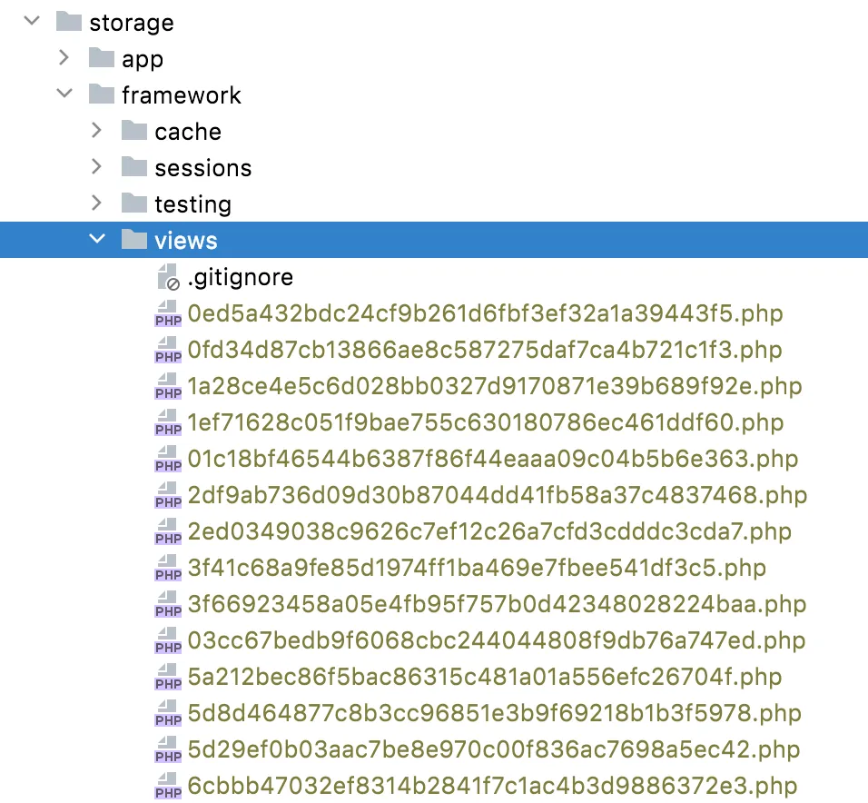Click PHP icon beside 1a28ce4e5c6d file
This screenshot has height=803, width=868.
[167, 386]
